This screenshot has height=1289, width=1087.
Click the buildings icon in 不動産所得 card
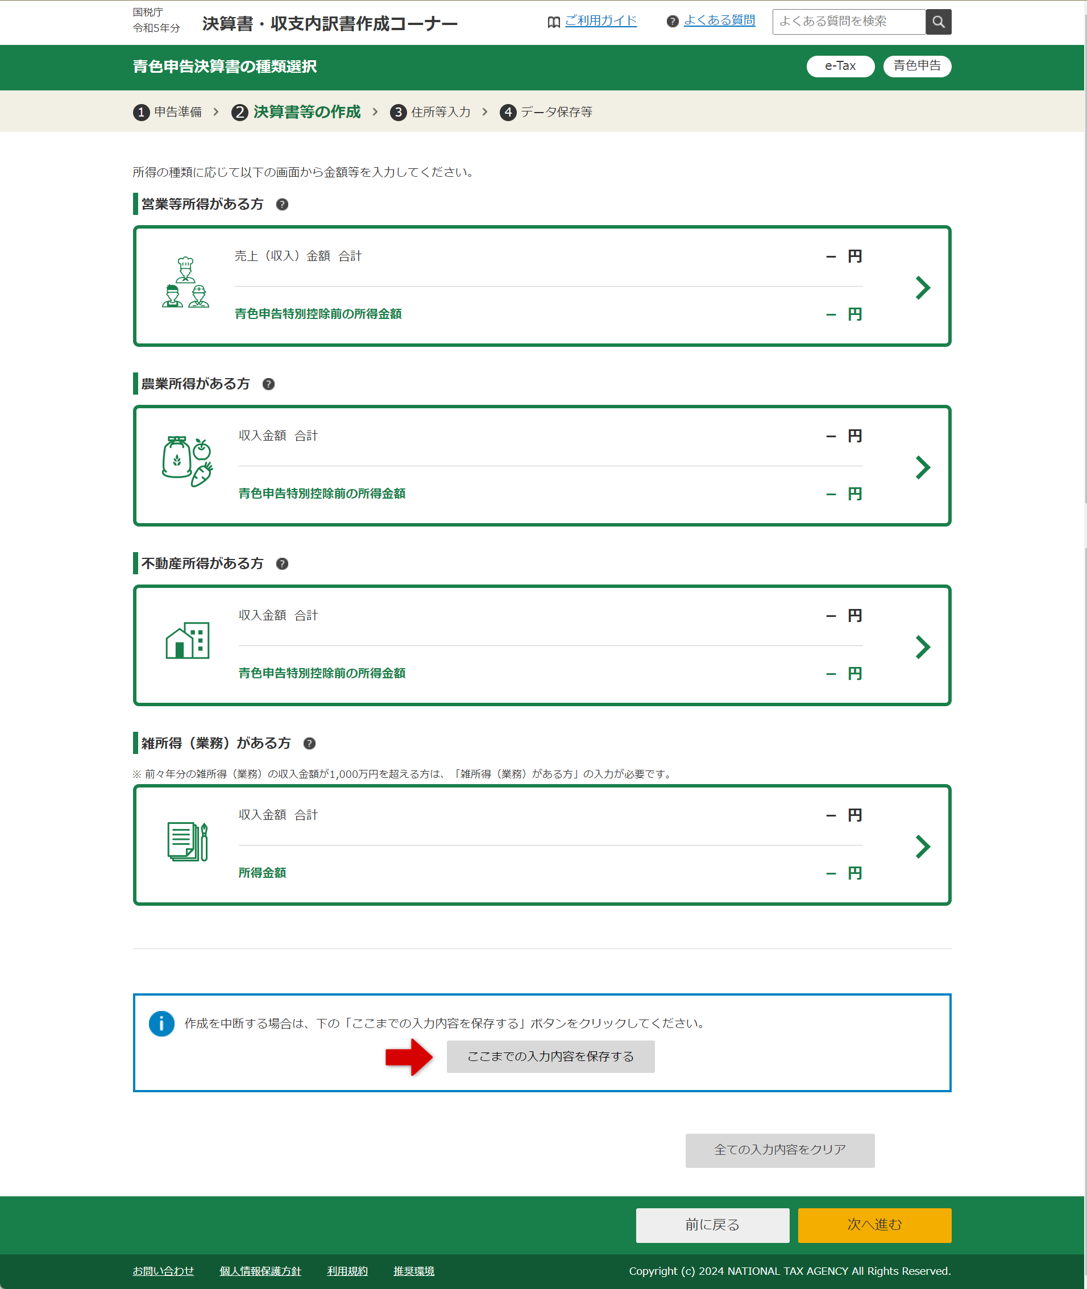pyautogui.click(x=188, y=641)
